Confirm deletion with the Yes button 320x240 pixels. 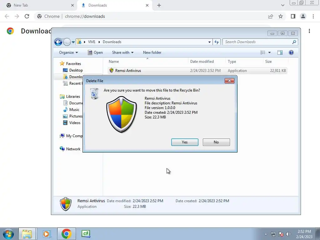(185, 142)
